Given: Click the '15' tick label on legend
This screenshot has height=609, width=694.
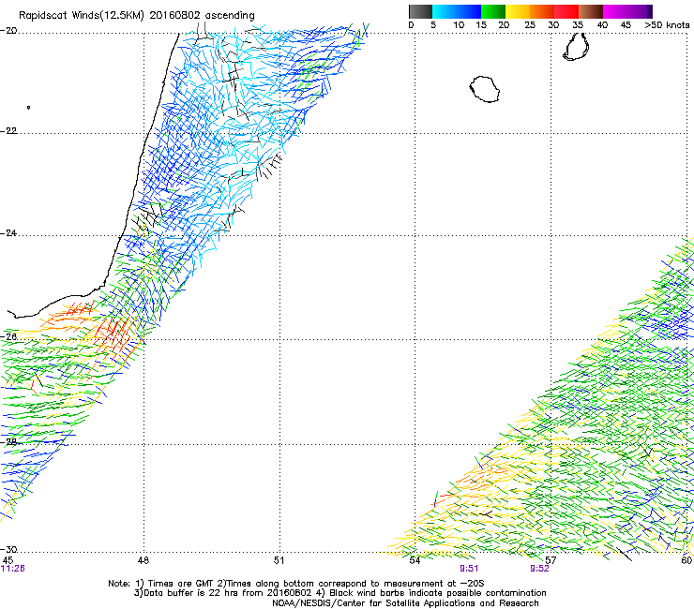Looking at the screenshot, I should click(x=481, y=25).
